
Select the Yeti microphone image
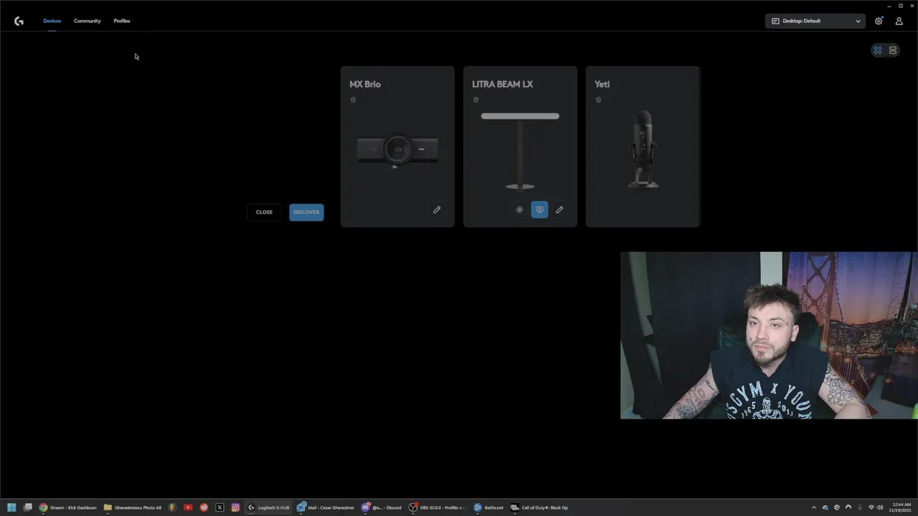(643, 150)
